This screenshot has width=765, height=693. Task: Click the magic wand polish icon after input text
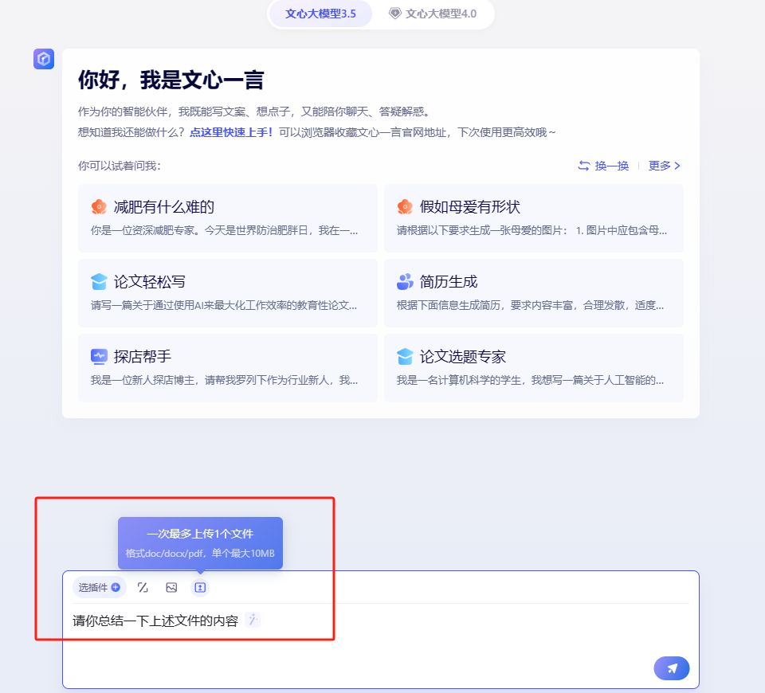coord(253,620)
